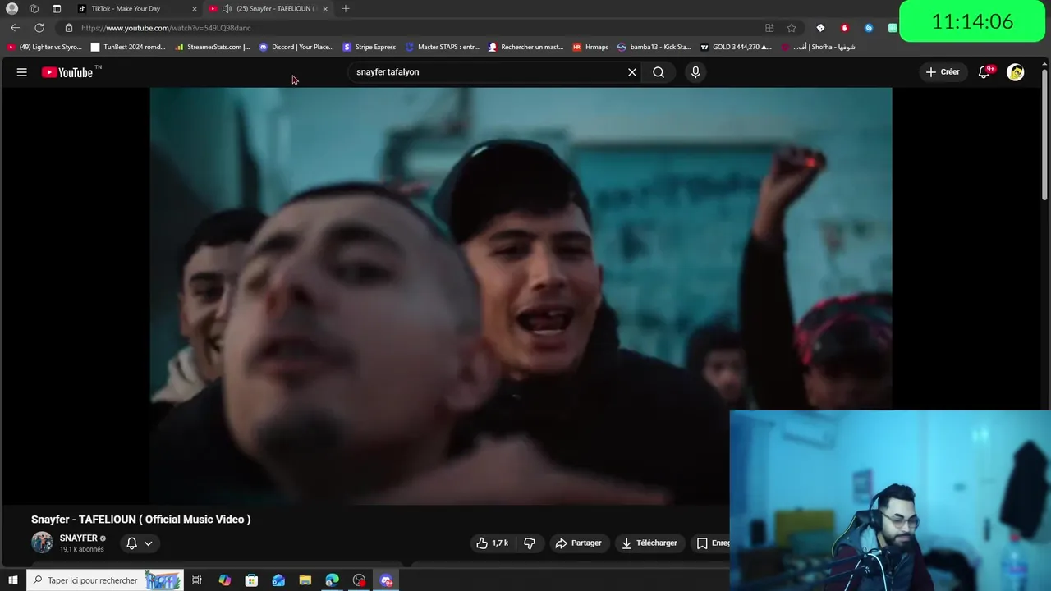The image size is (1051, 591).
Task: Open the Discord taskbar icon
Action: pyautogui.click(x=387, y=580)
